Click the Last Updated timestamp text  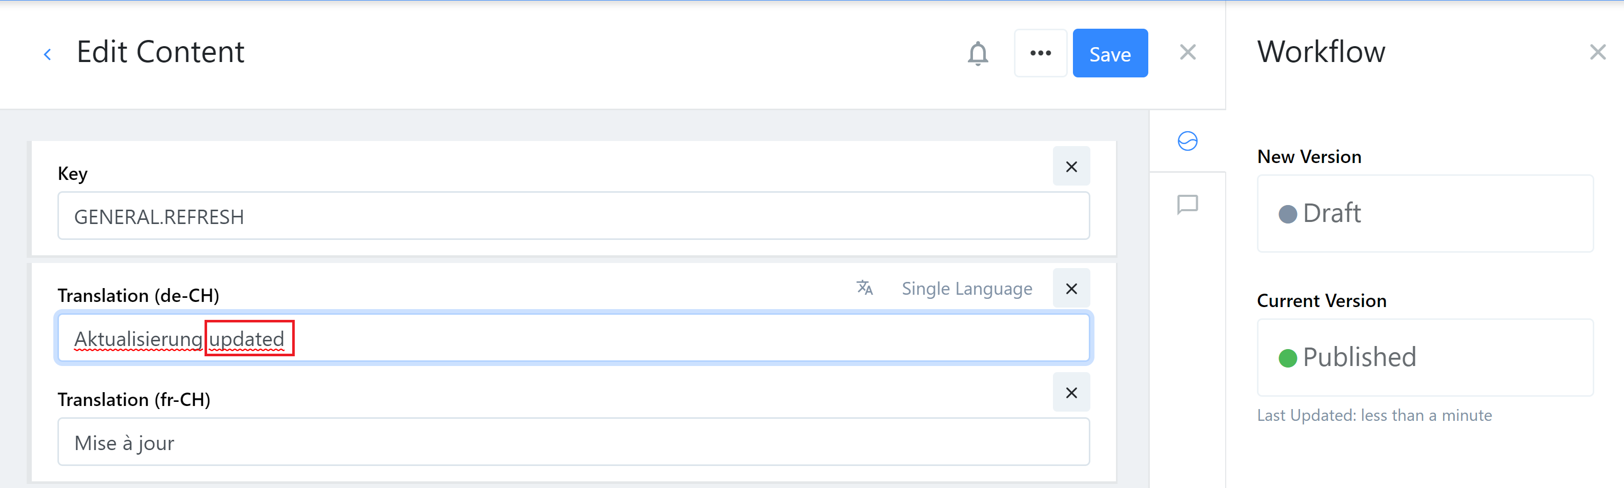tap(1374, 416)
